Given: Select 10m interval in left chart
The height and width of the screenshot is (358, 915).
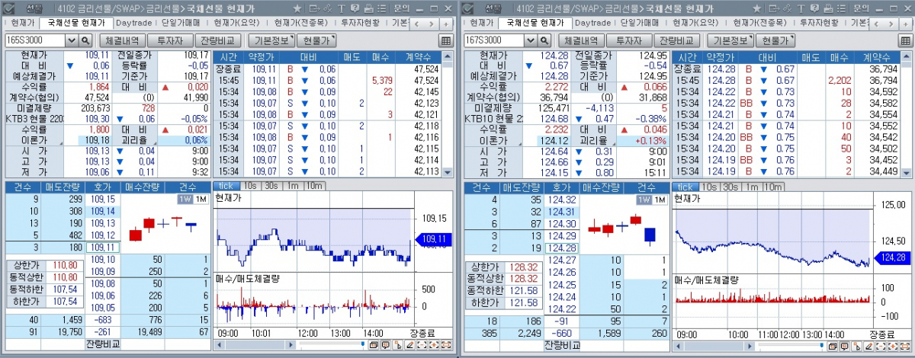Looking at the screenshot, I should [x=314, y=187].
